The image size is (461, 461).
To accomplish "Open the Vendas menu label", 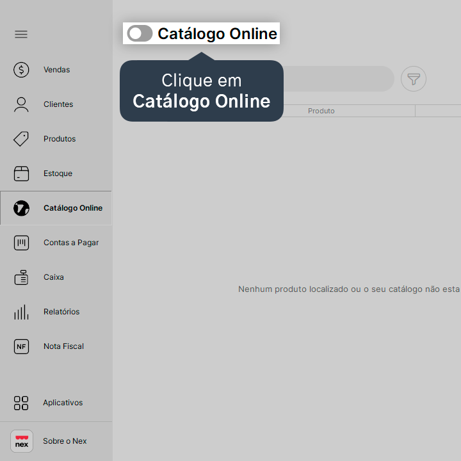I will (x=57, y=70).
